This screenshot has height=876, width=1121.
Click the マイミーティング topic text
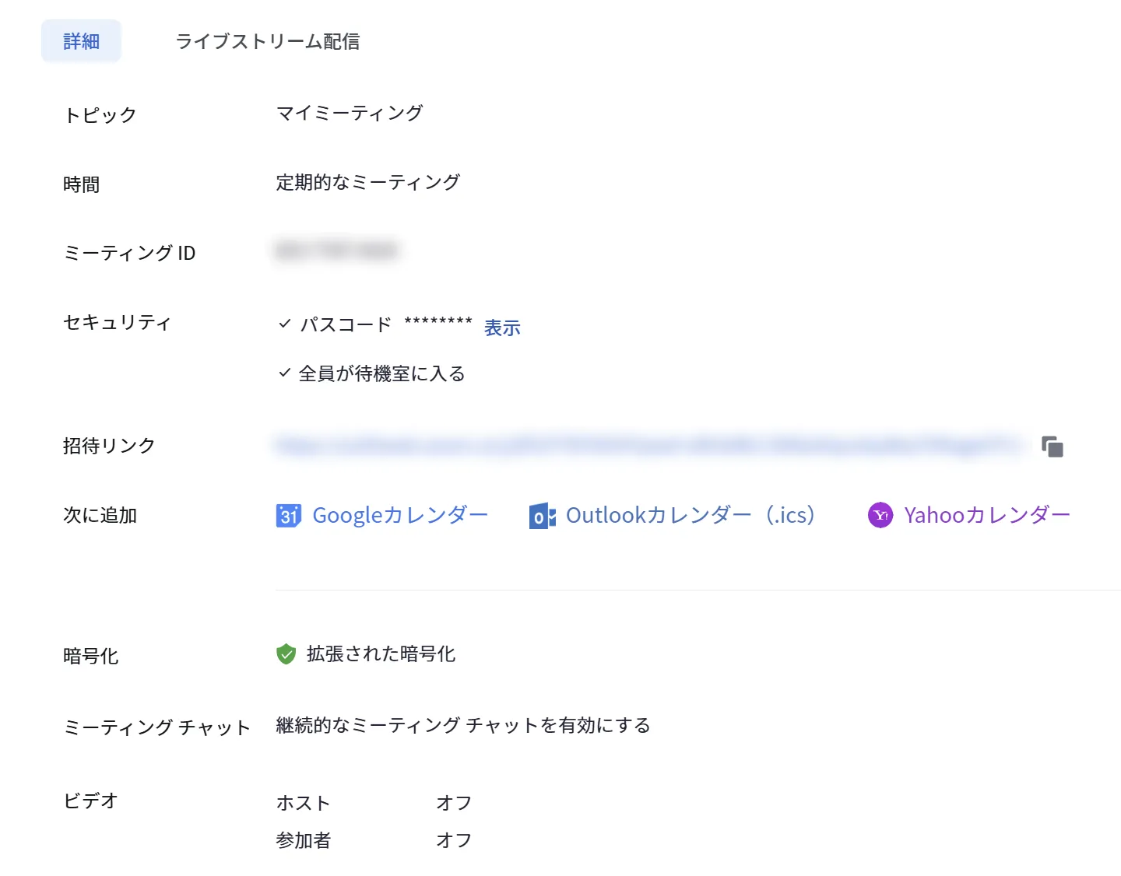click(350, 114)
